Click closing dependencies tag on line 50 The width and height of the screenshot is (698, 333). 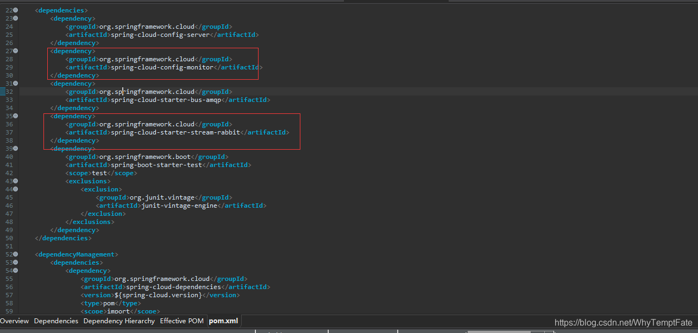[x=64, y=238]
